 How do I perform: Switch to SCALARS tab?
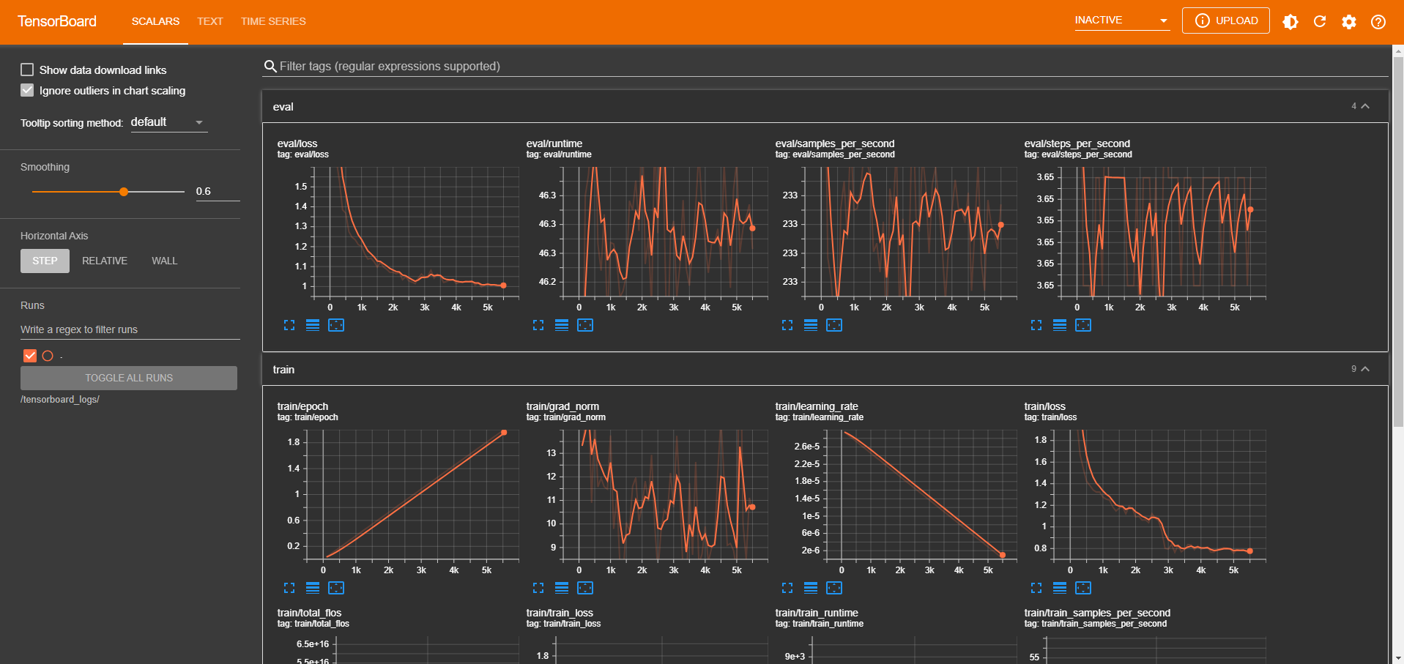(x=155, y=21)
